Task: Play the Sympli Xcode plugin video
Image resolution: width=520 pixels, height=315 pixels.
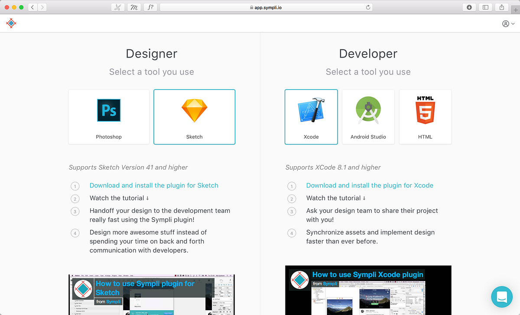Action: (368, 290)
